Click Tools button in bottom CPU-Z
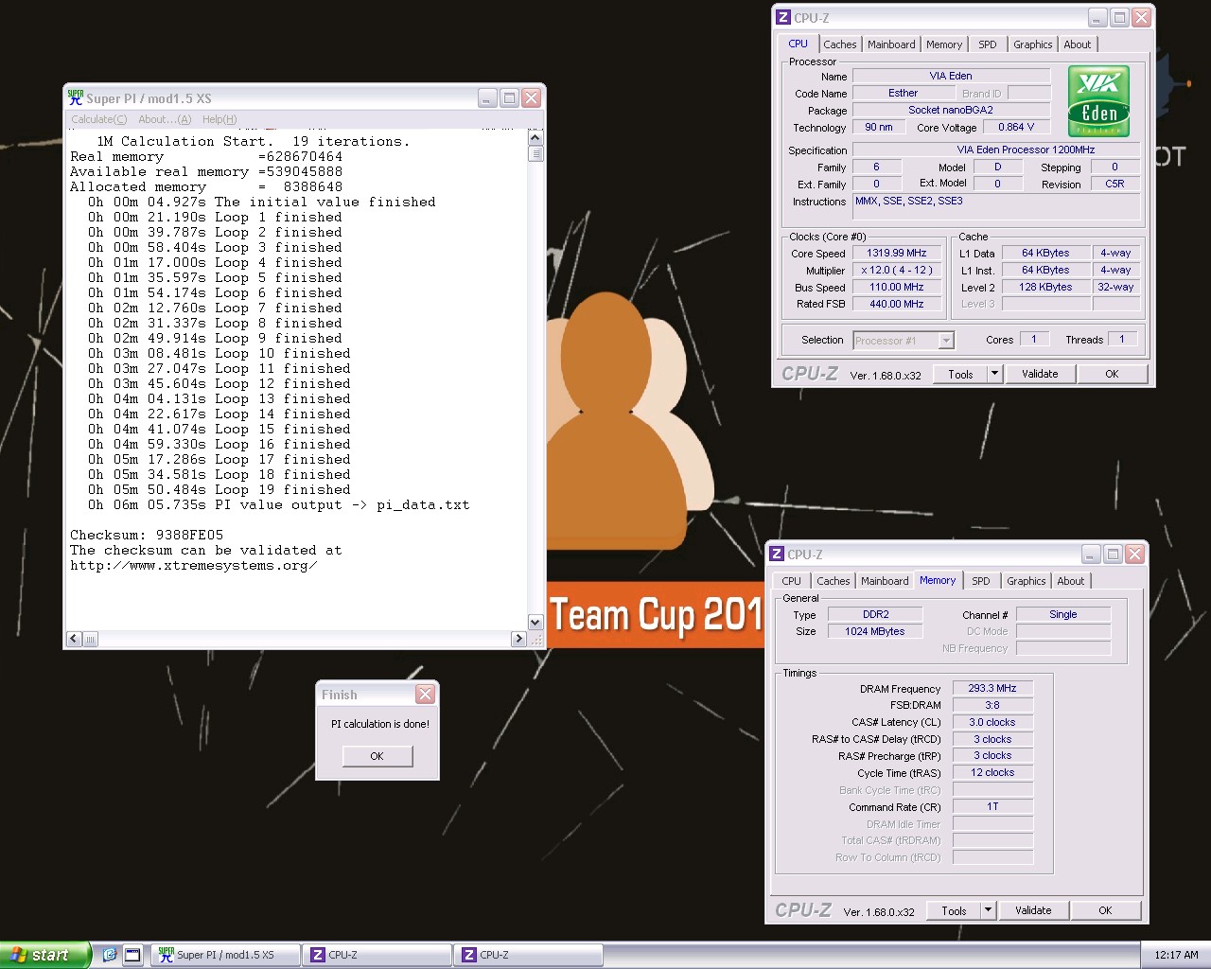Image resolution: width=1211 pixels, height=969 pixels. (x=954, y=910)
